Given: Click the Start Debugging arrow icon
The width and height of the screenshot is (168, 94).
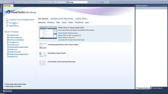Looking at the screenshot, I should click(x=37, y=2).
